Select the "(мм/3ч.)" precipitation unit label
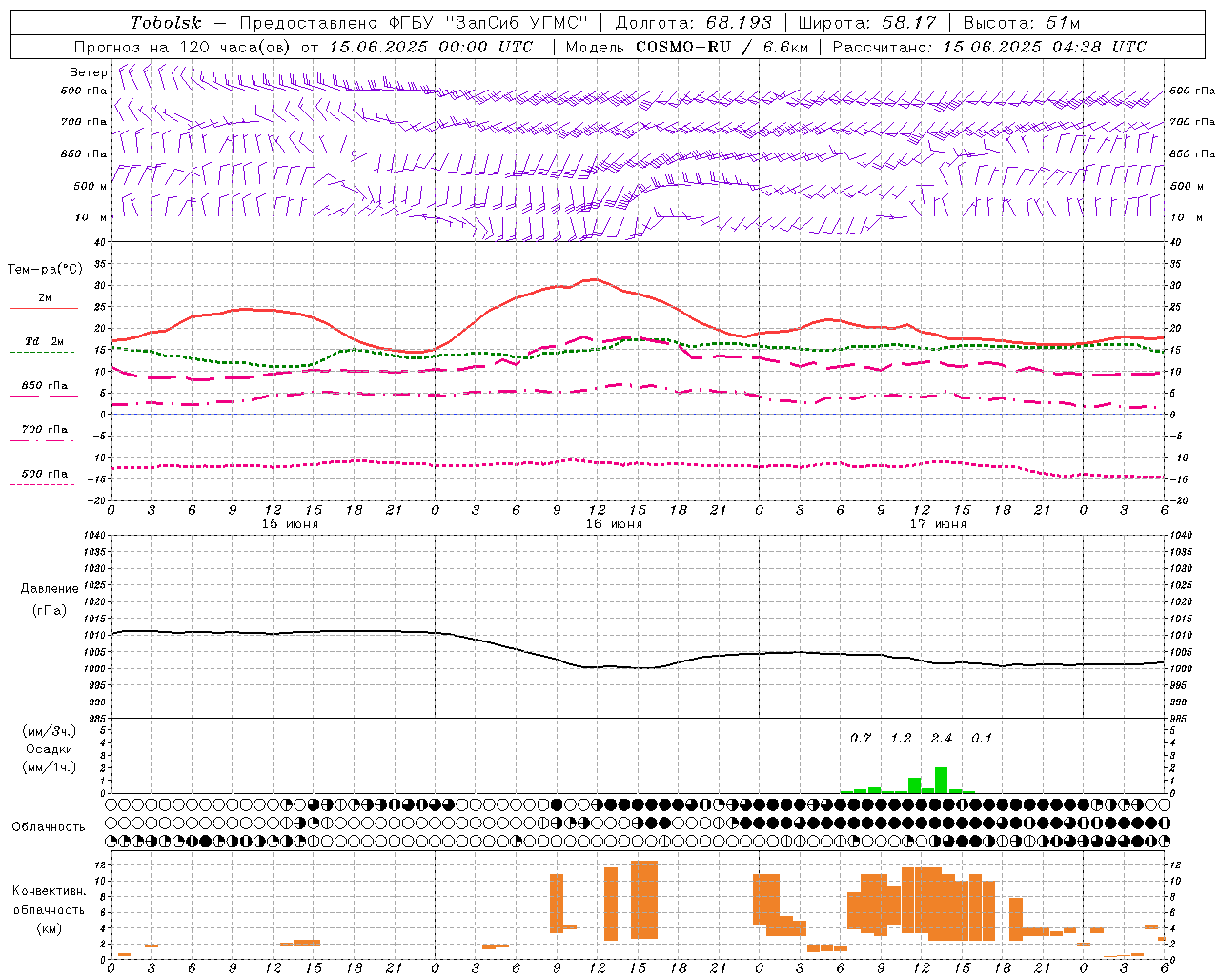 coord(49,731)
